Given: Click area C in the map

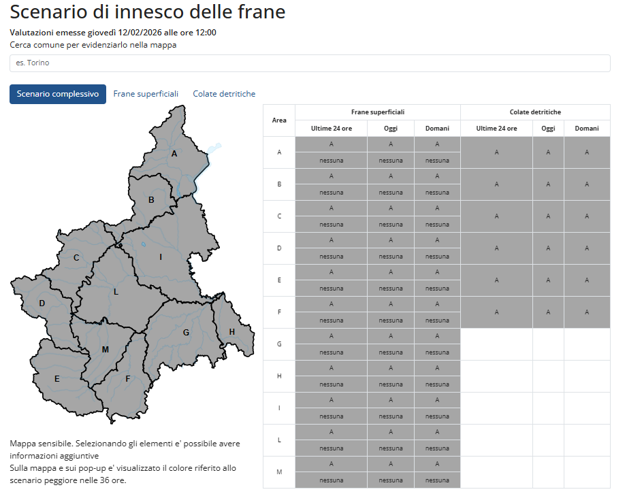Looking at the screenshot, I should 76,259.
